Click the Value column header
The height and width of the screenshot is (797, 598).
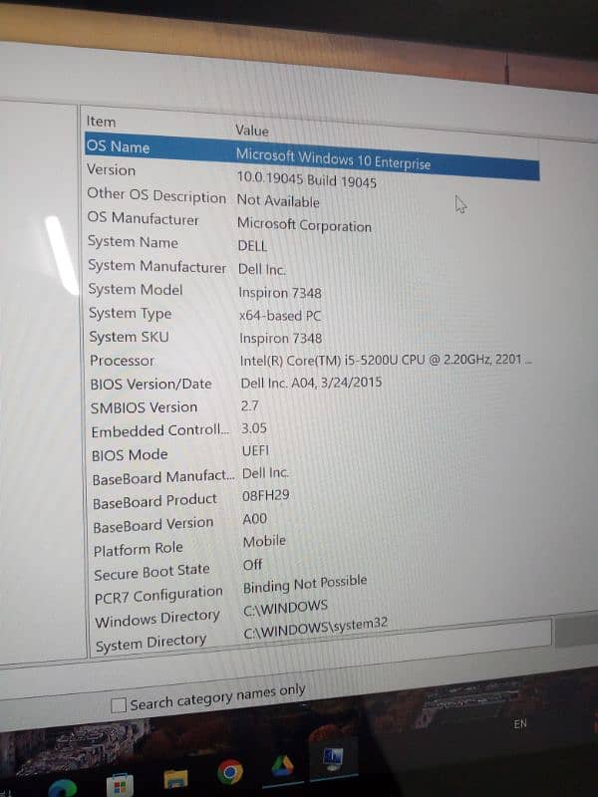(252, 131)
